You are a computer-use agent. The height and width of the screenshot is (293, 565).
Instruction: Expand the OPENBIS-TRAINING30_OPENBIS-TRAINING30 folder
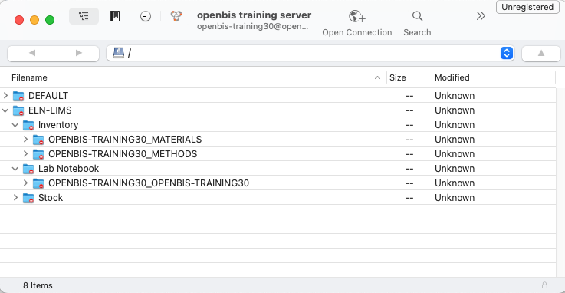tap(25, 183)
